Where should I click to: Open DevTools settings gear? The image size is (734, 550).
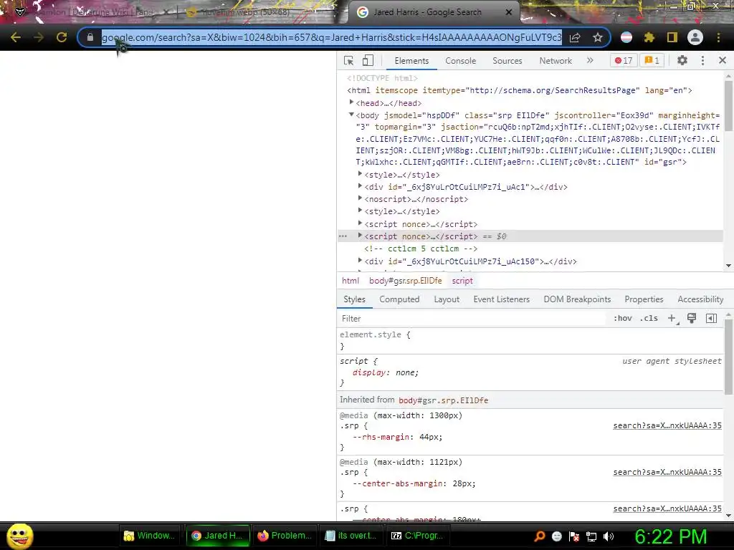[x=682, y=60]
